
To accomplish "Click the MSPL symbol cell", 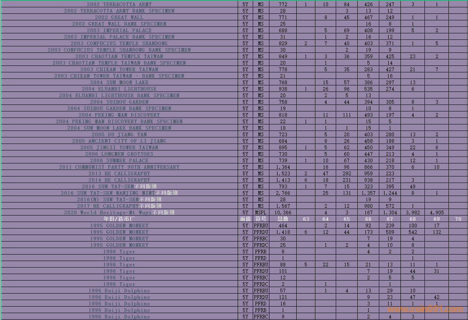I will point(261,212).
